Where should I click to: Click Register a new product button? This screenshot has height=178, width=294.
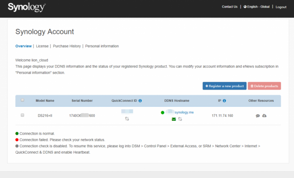coord(225,86)
